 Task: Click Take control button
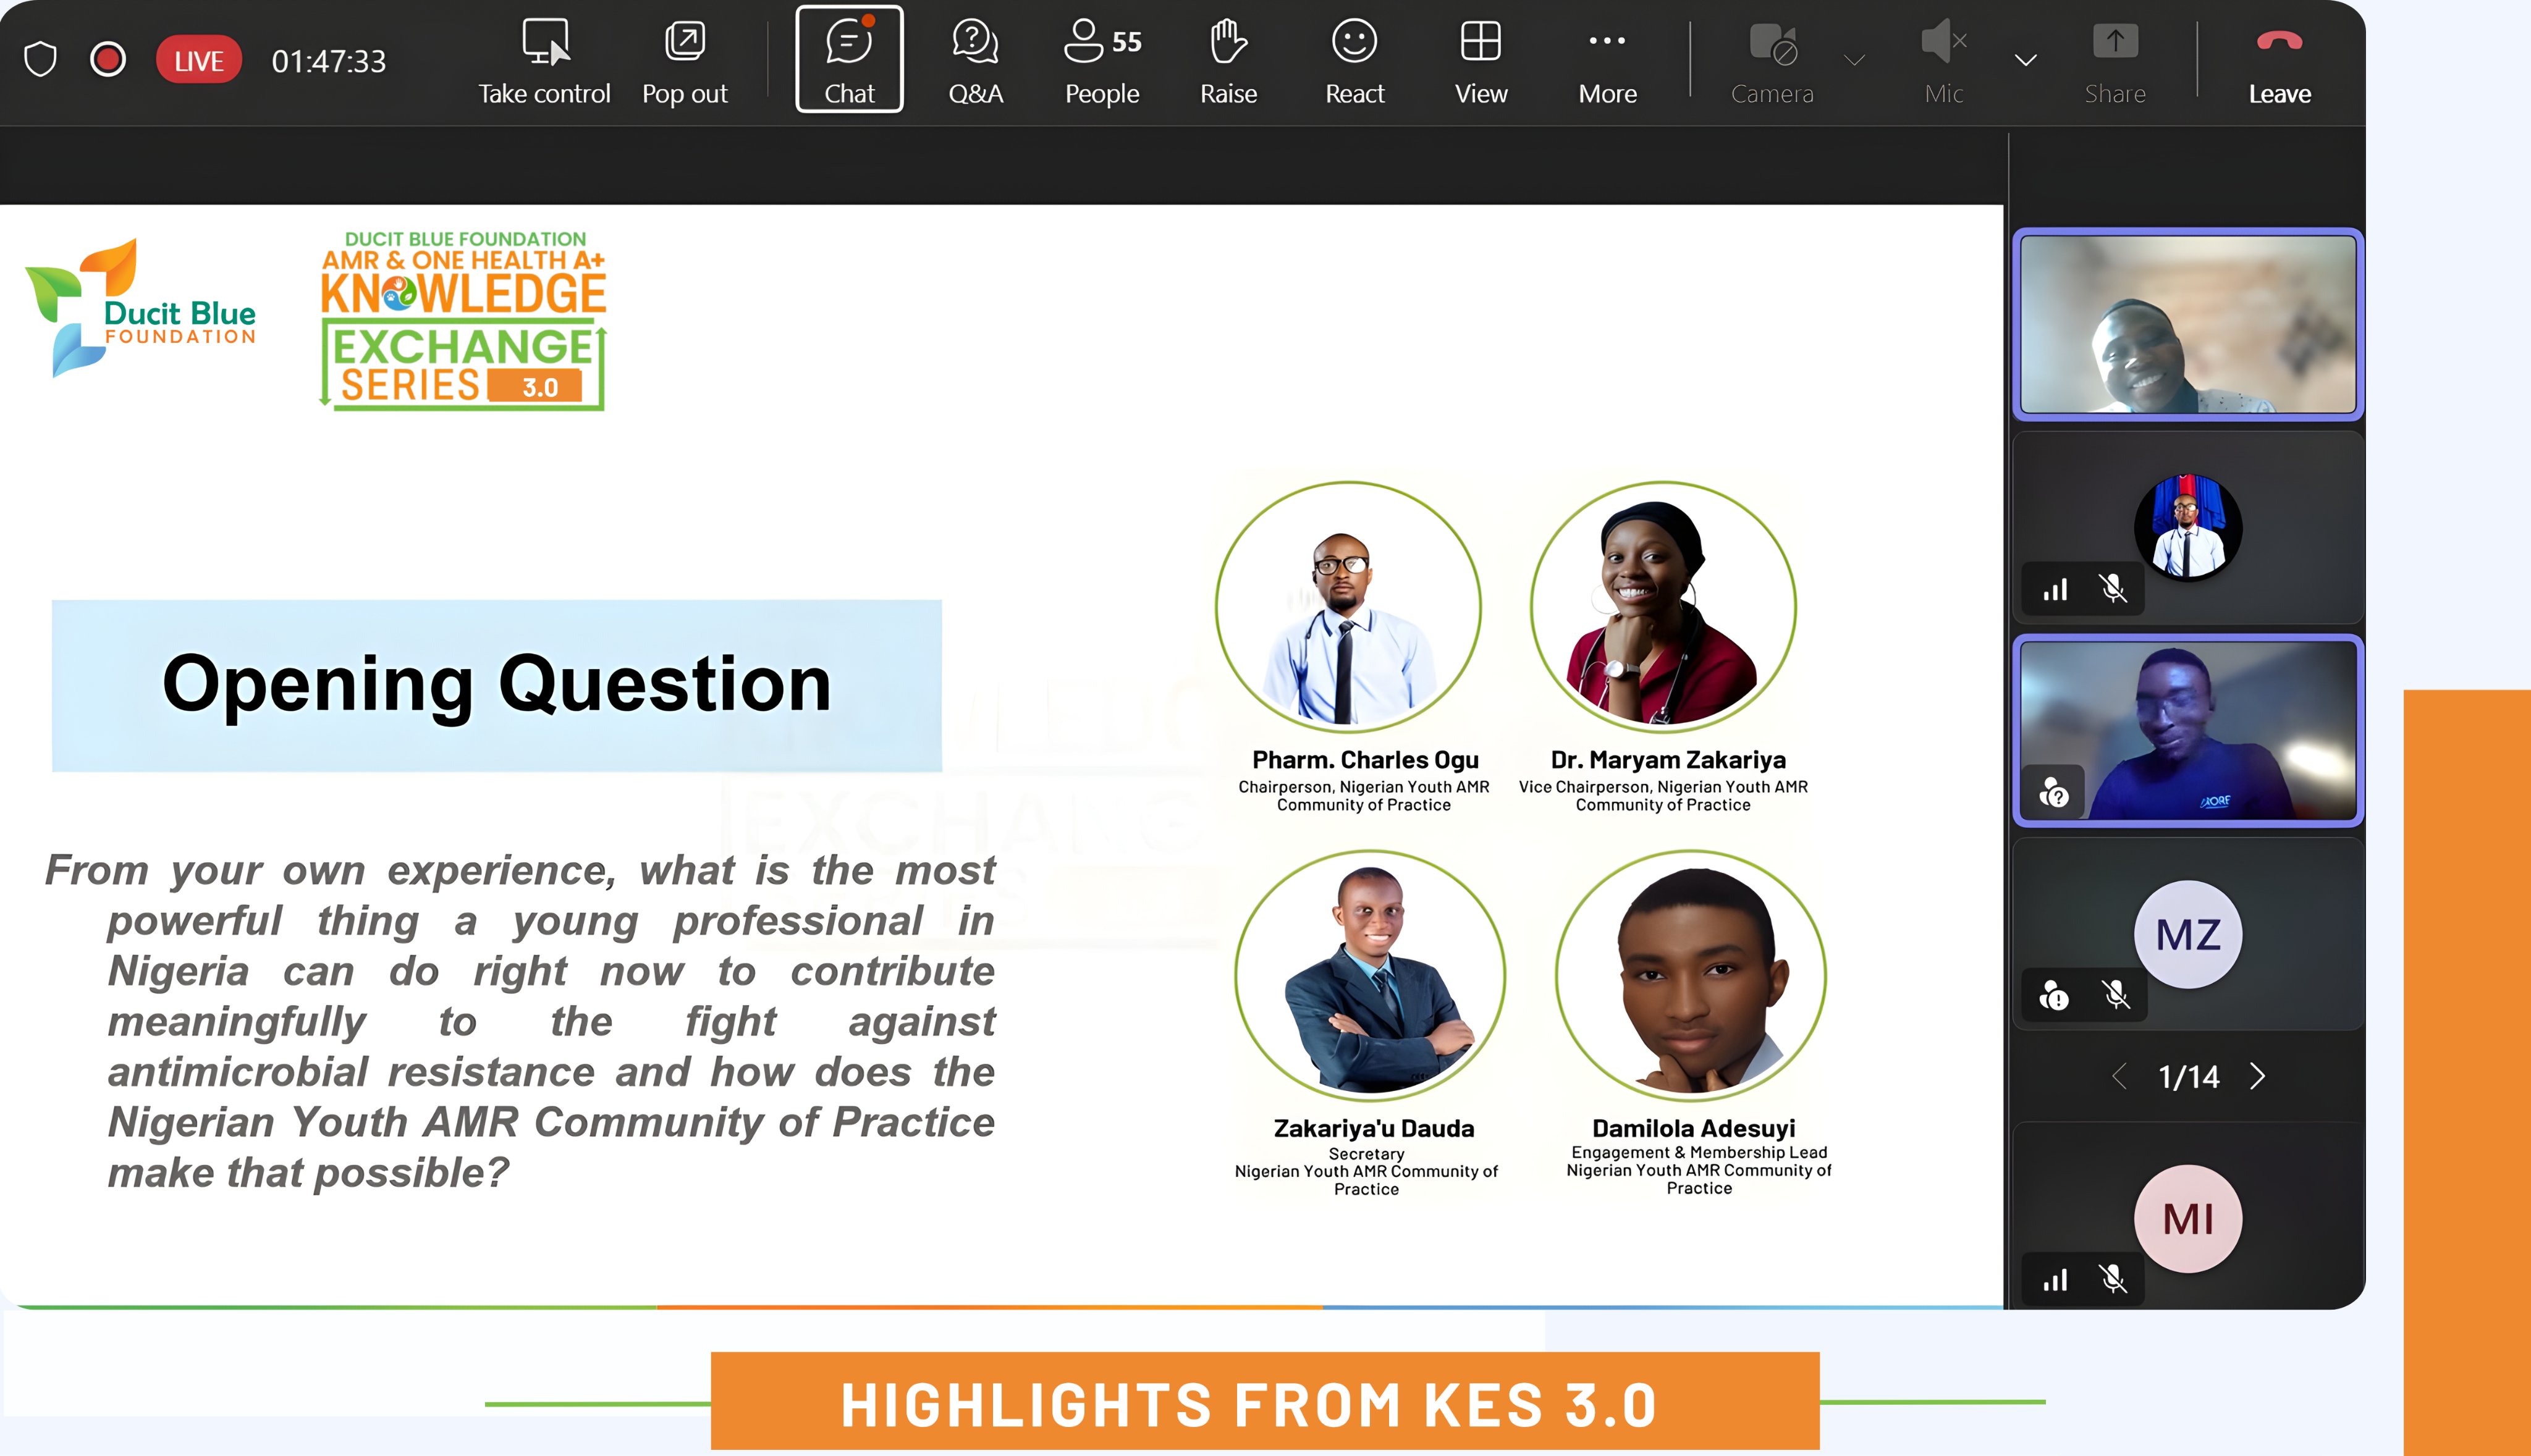pos(544,61)
